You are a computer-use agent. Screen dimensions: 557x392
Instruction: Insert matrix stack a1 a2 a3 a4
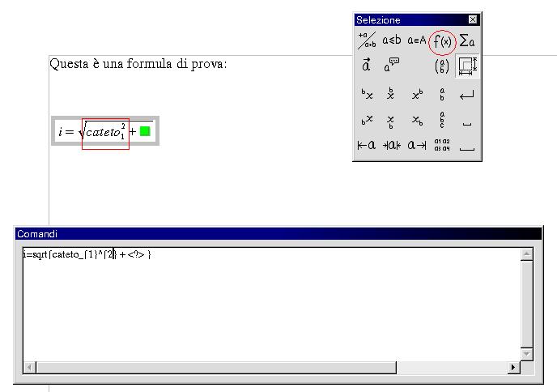[442, 146]
